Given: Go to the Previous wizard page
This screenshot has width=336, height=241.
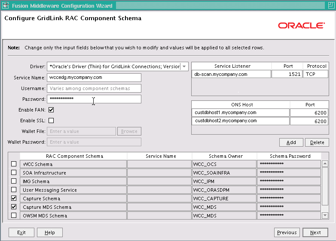Looking at the screenshot, I should 287,232.
